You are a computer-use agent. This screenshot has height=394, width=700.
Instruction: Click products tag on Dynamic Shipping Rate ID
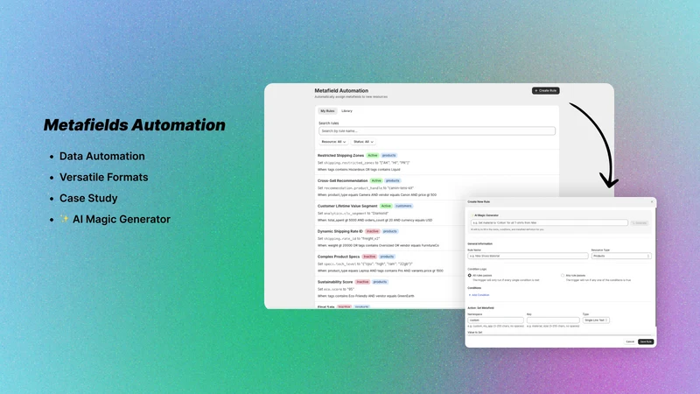click(389, 231)
